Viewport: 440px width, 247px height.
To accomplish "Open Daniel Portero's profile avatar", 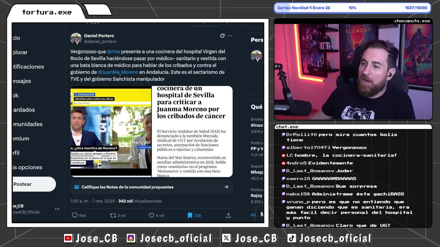I will (76, 38).
